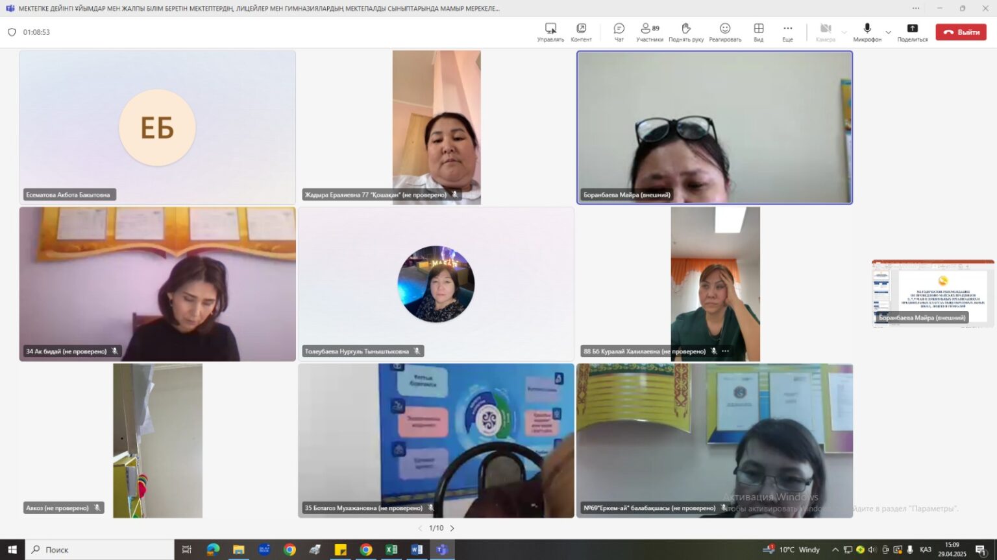Open options for 88 Бб Куралай tile
This screenshot has height=560, width=997.
pyautogui.click(x=726, y=351)
